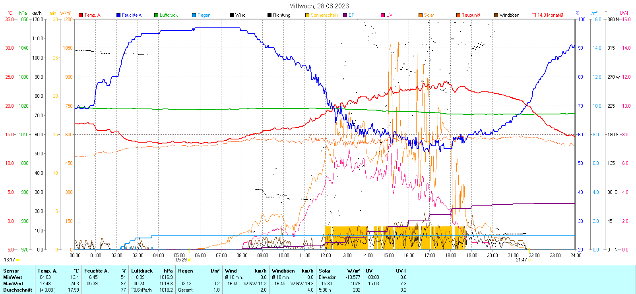
Task: Click the purple ET legend square
Action: tap(345, 15)
